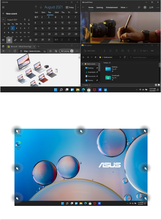Open File Explorer See more ellipsis
Viewport: 161px width, 220px height.
pos(152,51)
